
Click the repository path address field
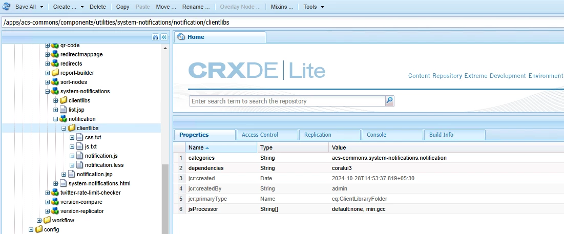click(x=282, y=23)
